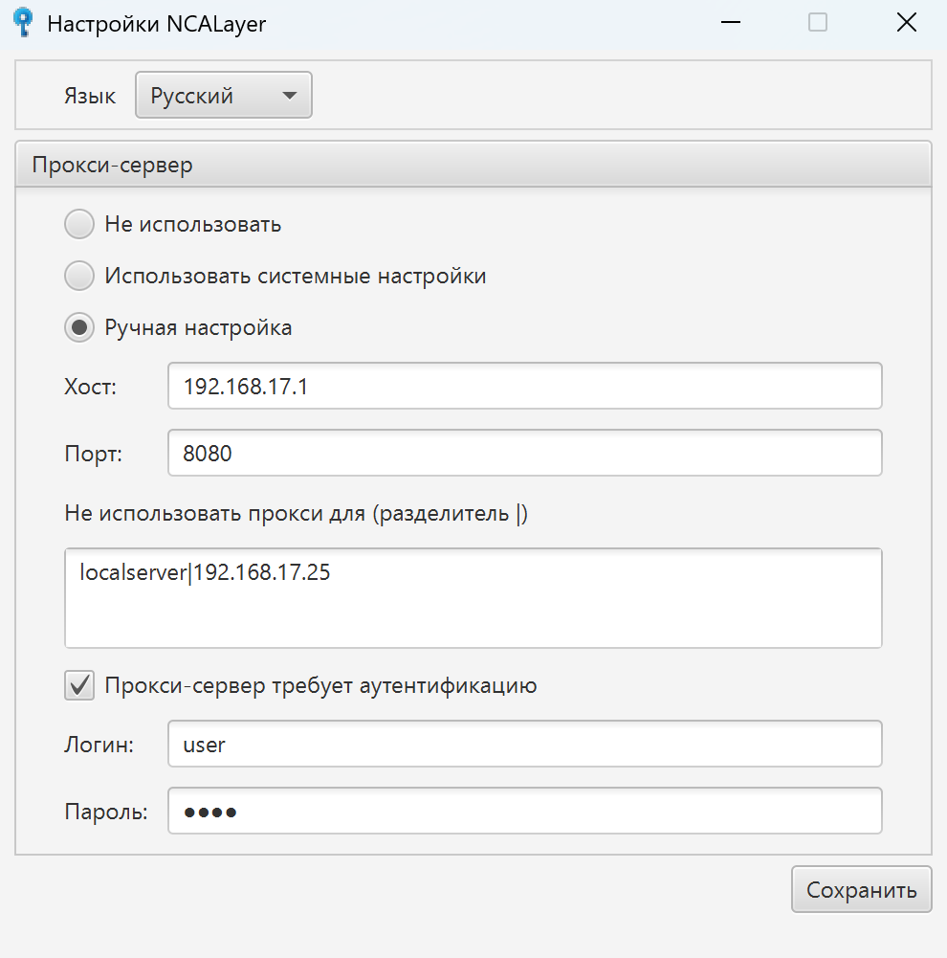Click the Не использовать прокси для label
Viewport: 947px width, 958px height.
[297, 513]
